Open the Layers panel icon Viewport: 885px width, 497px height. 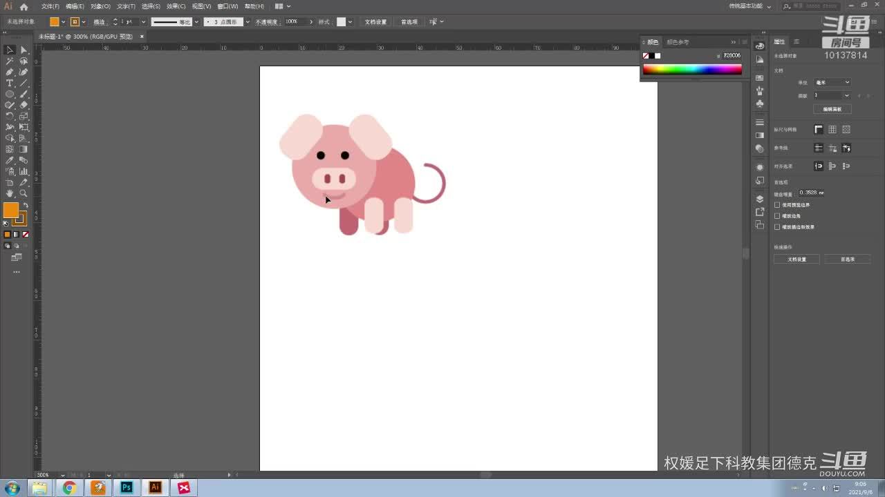point(760,199)
